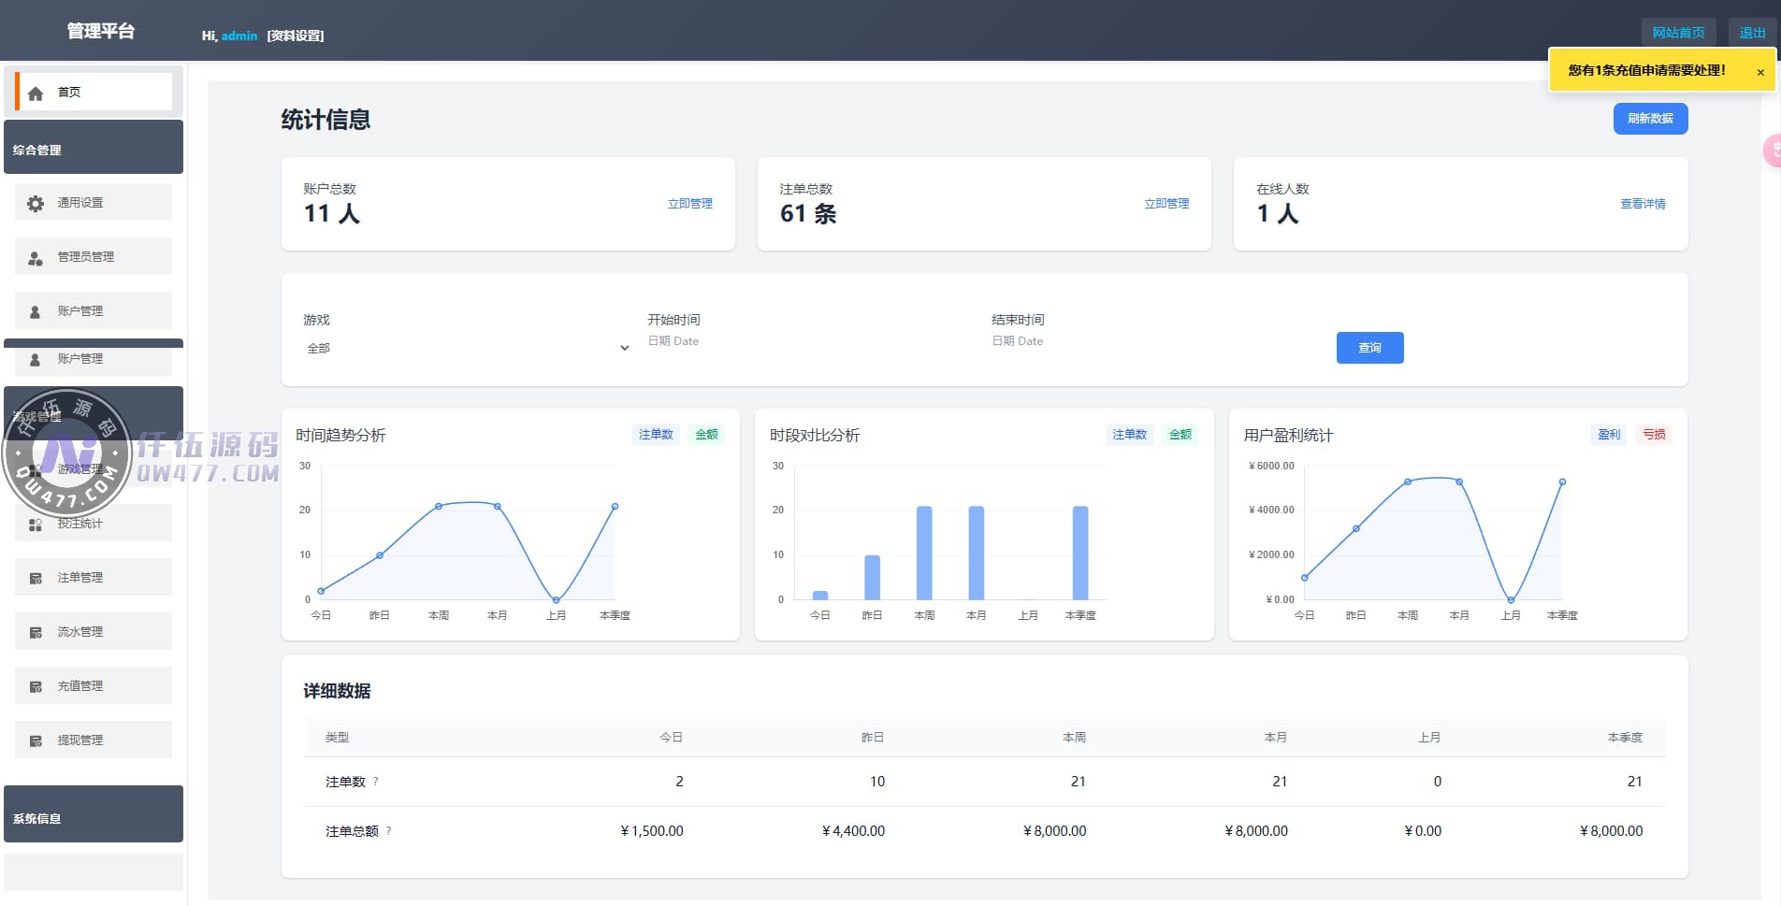
Task: Toggle 亏损 in 用户盈利统计 chart
Action: [1654, 435]
